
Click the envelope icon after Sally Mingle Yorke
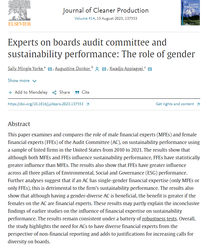point(50,69)
